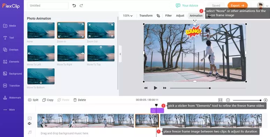Click the Export button
The height and width of the screenshot is (137, 270).
click(x=238, y=6)
